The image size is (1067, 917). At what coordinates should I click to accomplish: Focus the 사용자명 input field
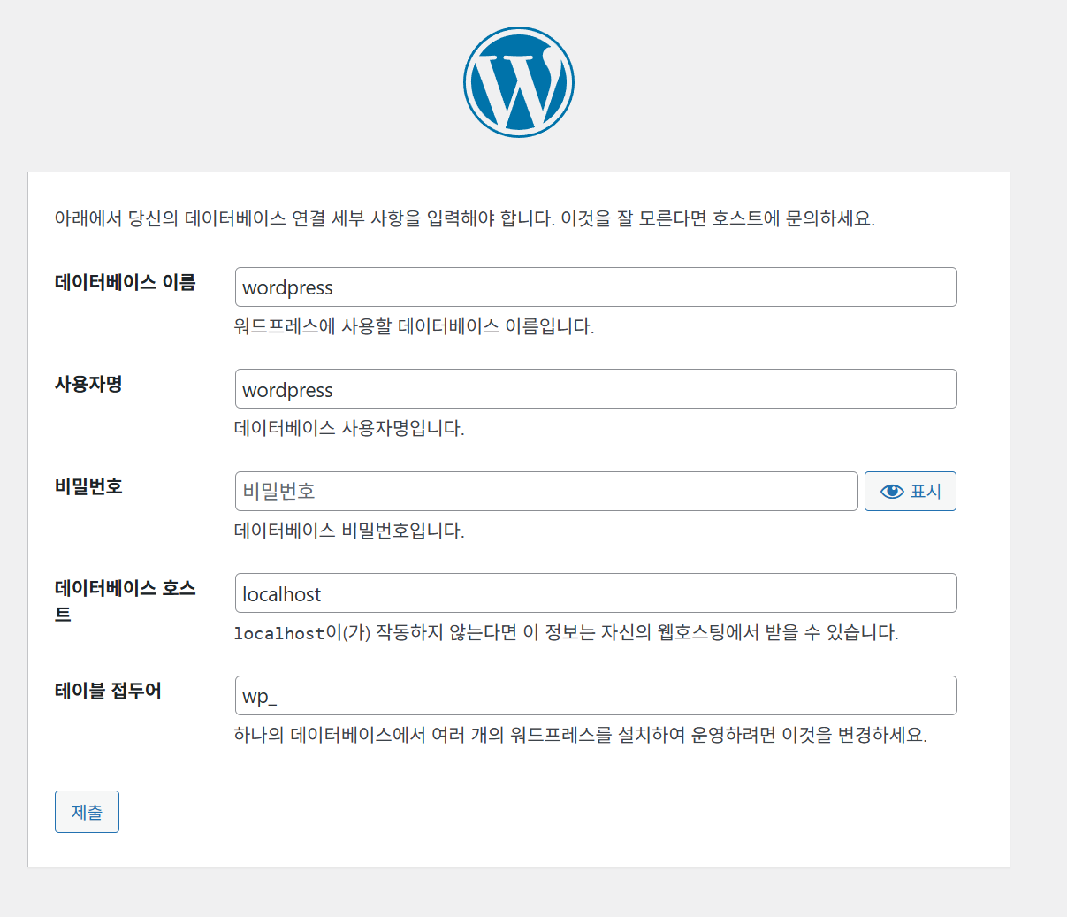coord(596,389)
